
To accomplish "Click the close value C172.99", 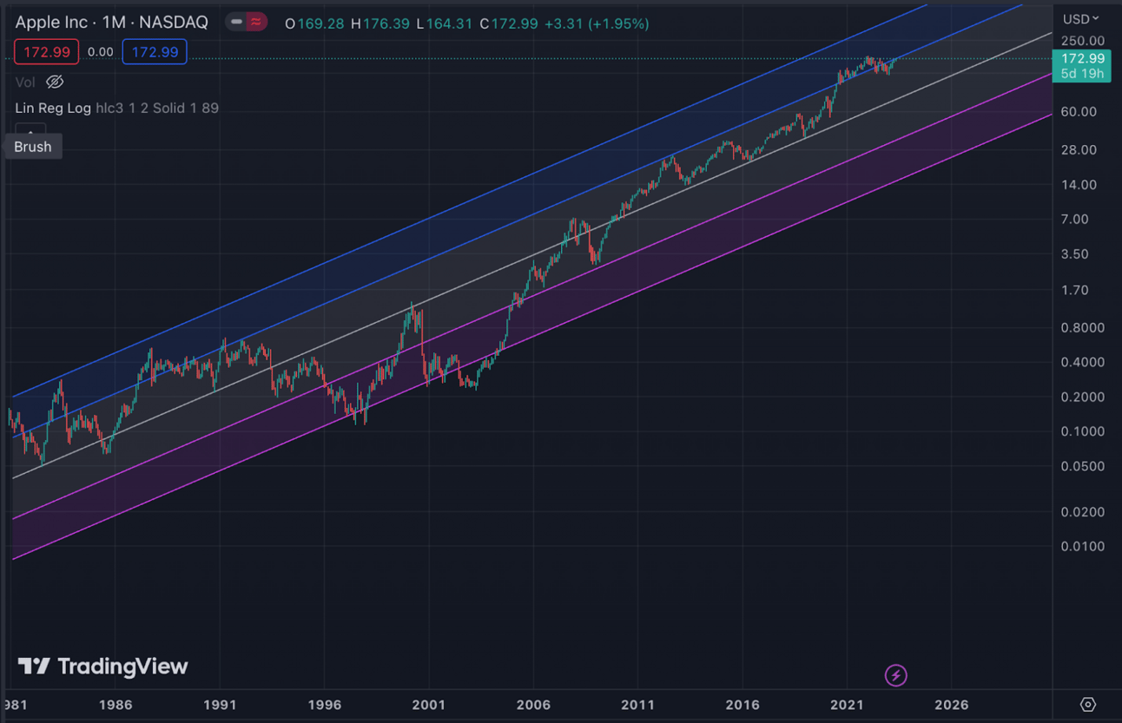I will tap(509, 23).
